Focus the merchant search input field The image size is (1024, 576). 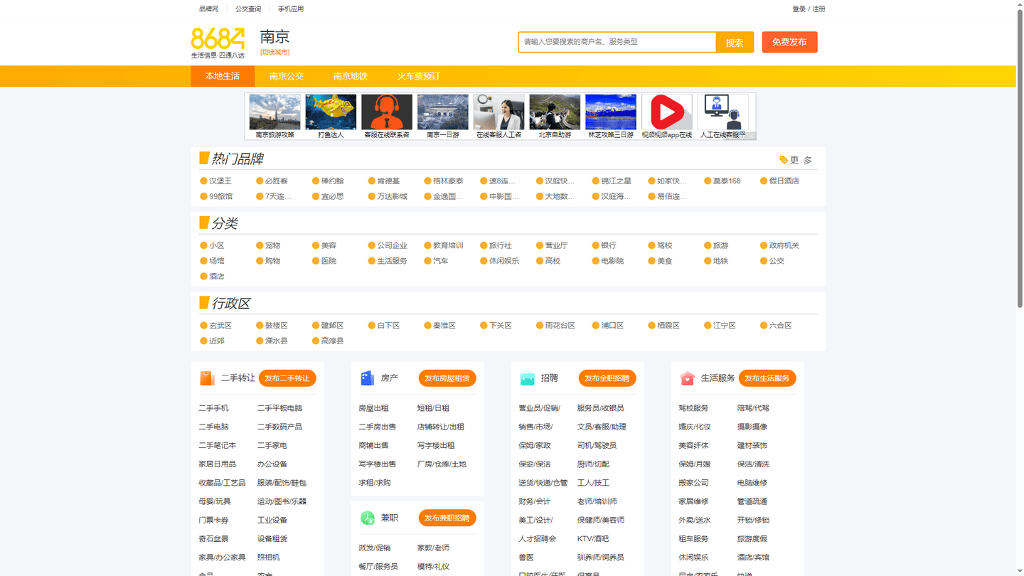point(617,42)
